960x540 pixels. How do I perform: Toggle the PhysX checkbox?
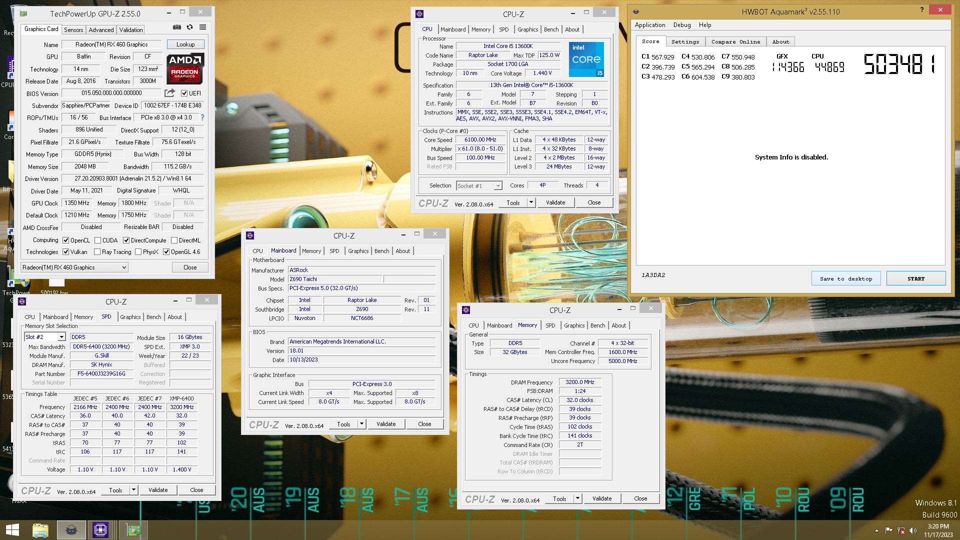click(x=138, y=252)
